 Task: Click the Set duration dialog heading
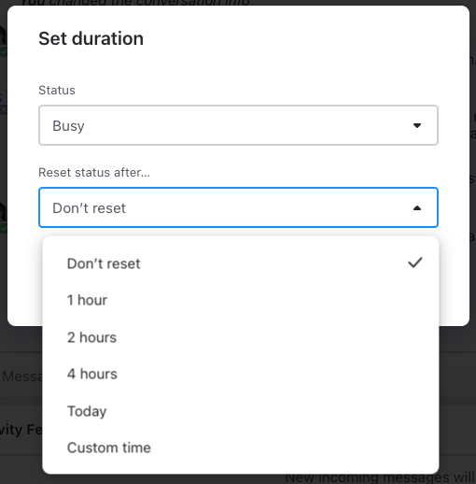pos(91,38)
